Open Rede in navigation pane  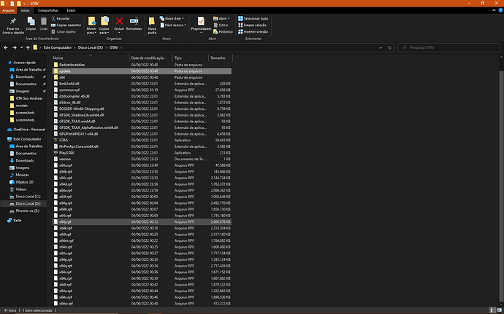tap(14, 220)
